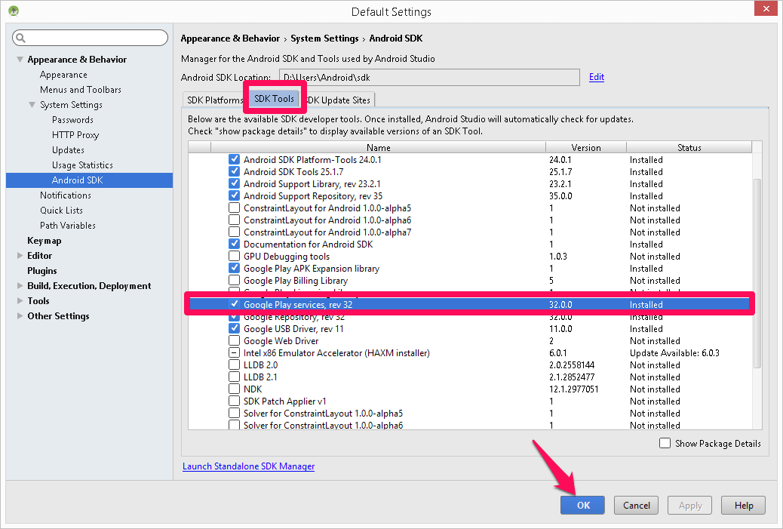Image resolution: width=783 pixels, height=529 pixels.
Task: Expand the Editor settings node
Action: [x=20, y=255]
